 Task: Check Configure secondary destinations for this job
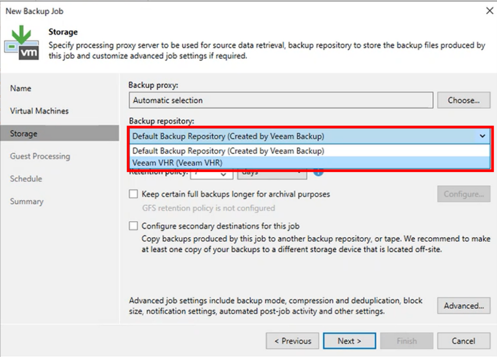(x=134, y=226)
